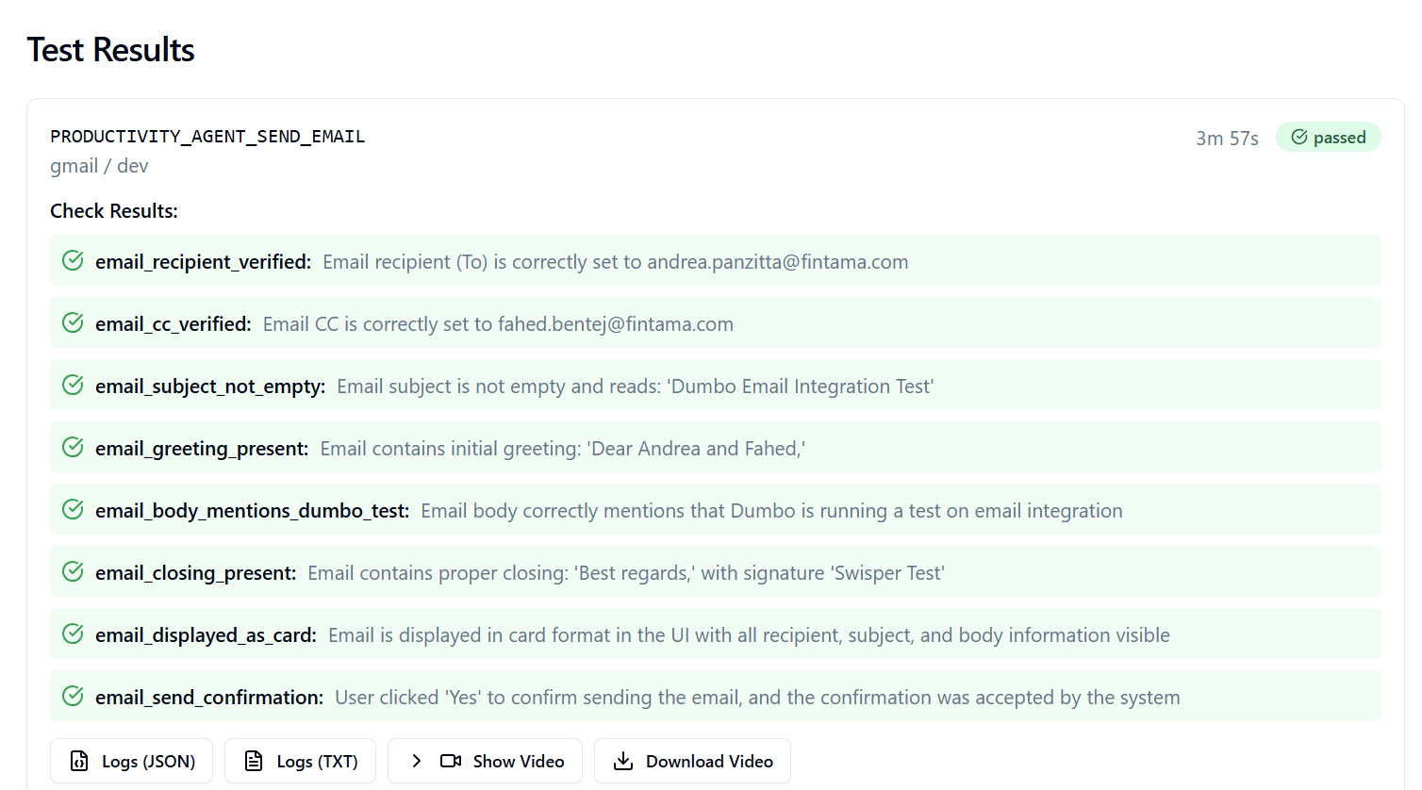Open the Logs (JSON) file
The image size is (1422, 790).
[132, 761]
